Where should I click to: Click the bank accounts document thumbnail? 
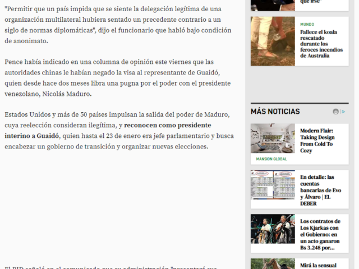point(273,185)
